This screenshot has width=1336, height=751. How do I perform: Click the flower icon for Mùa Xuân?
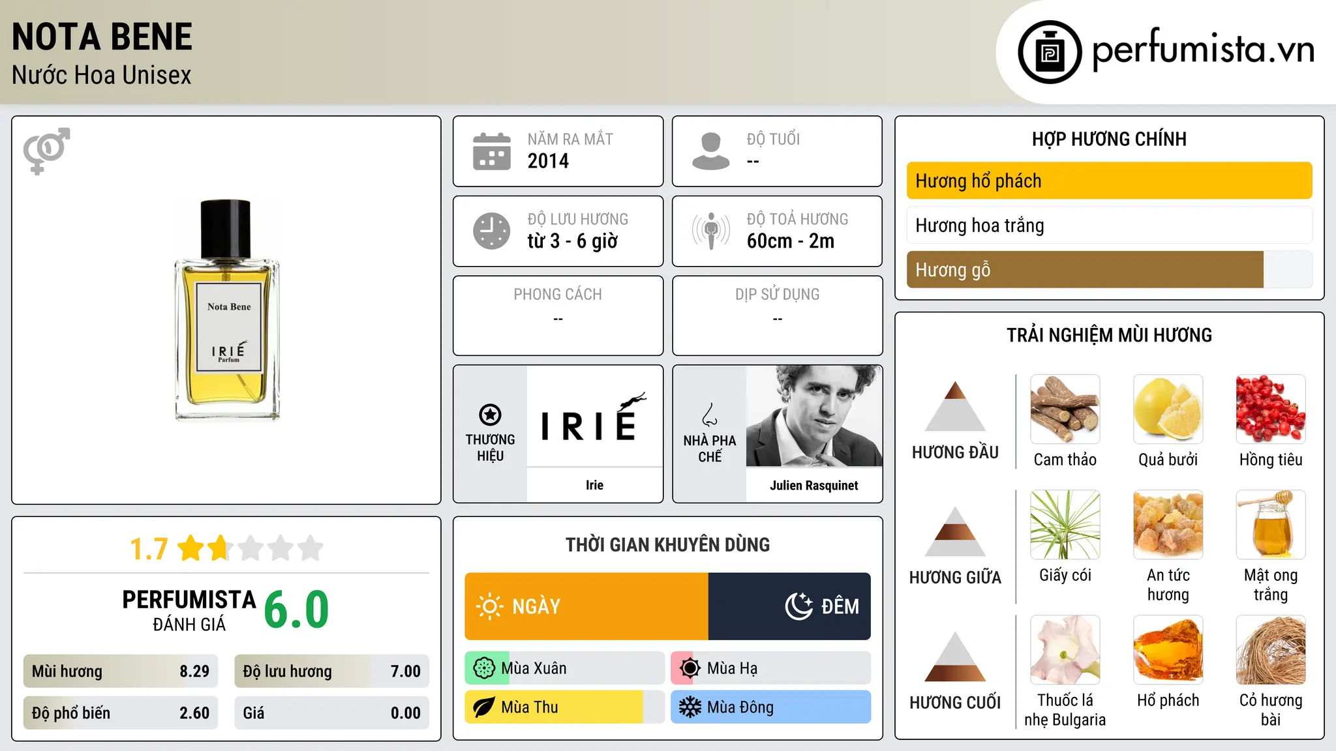coord(484,668)
